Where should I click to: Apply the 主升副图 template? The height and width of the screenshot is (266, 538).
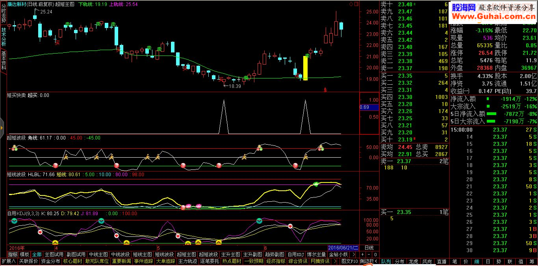click(252, 254)
